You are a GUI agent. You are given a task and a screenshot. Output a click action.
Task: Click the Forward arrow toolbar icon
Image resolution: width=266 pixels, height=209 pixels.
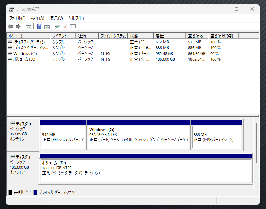pos(18,27)
